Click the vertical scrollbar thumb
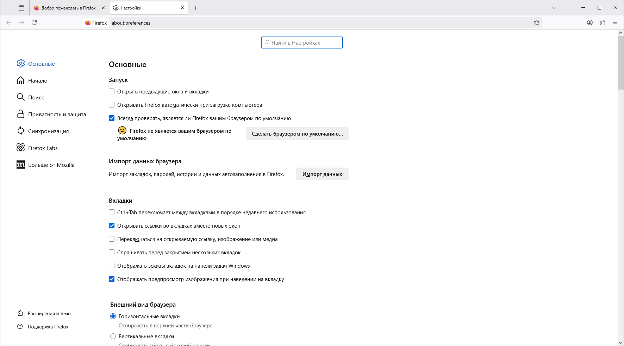 620,63
